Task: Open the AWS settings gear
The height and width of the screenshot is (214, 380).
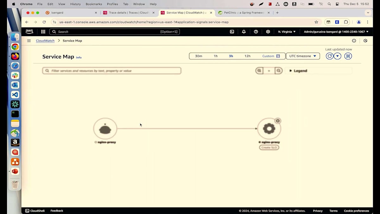Action: [x=268, y=32]
